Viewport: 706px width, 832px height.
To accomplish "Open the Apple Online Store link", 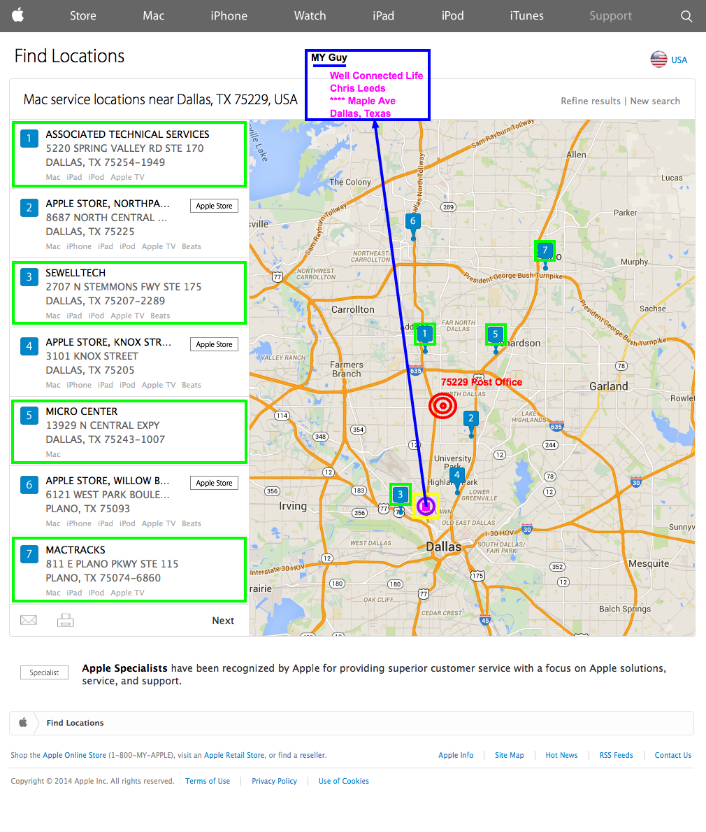I will tap(74, 755).
